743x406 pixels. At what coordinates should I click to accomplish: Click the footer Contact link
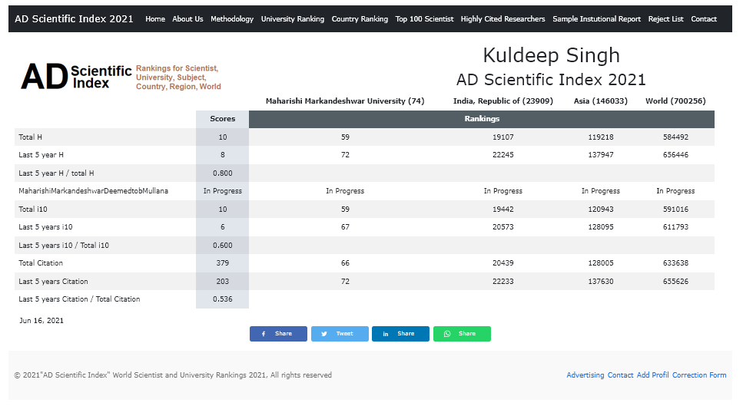coord(620,375)
